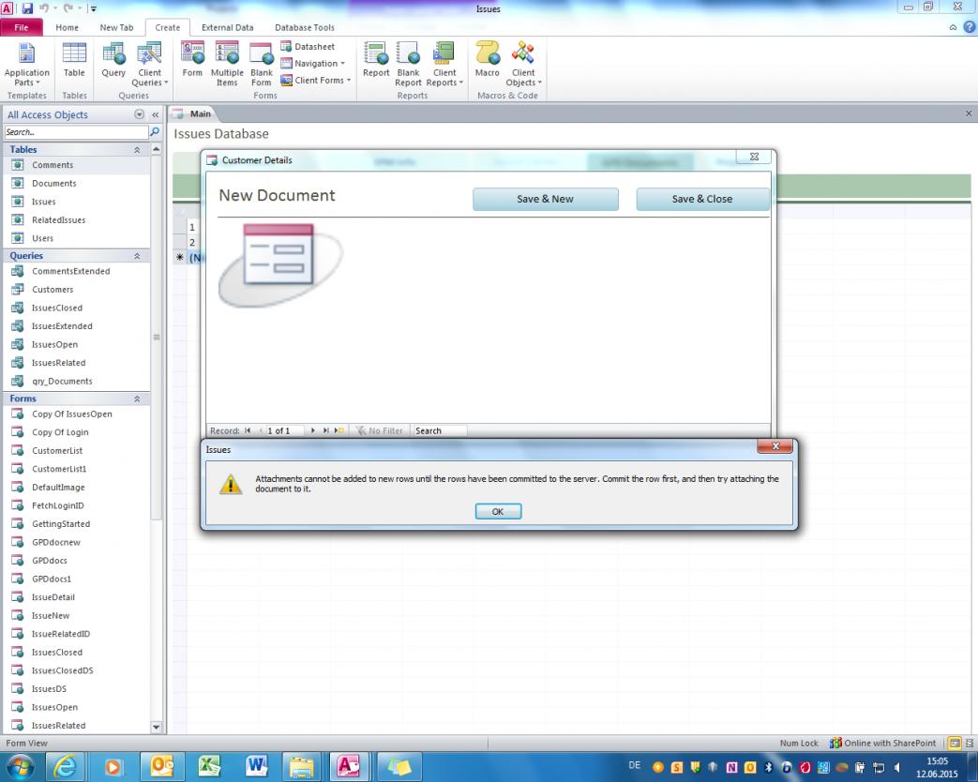Customize Quick Access Toolbar dropdown

click(94, 8)
